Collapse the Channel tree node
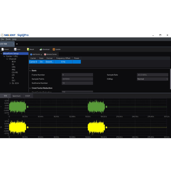 pos(7,59)
